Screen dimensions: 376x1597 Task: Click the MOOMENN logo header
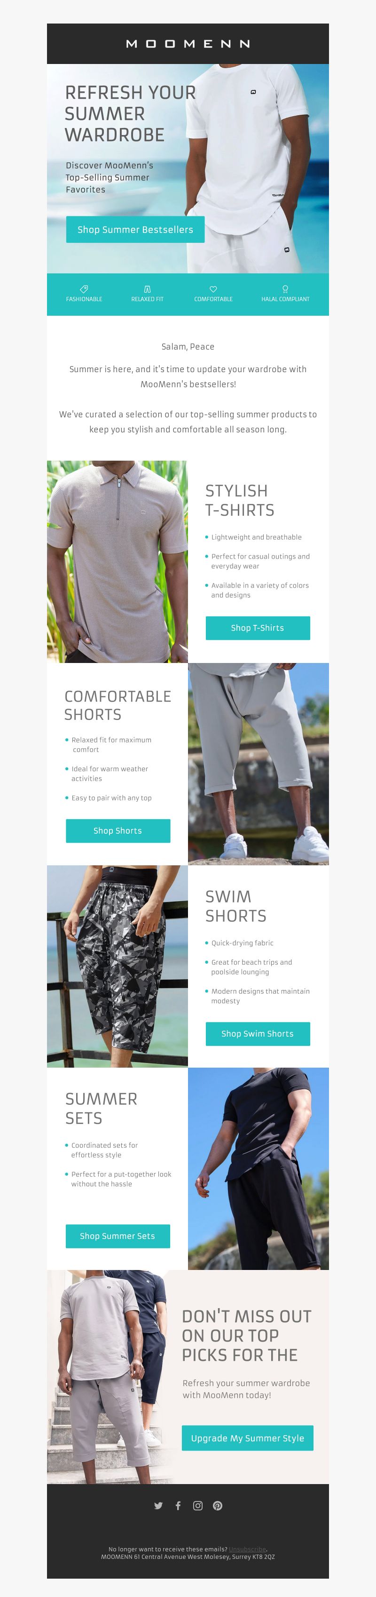click(x=188, y=44)
